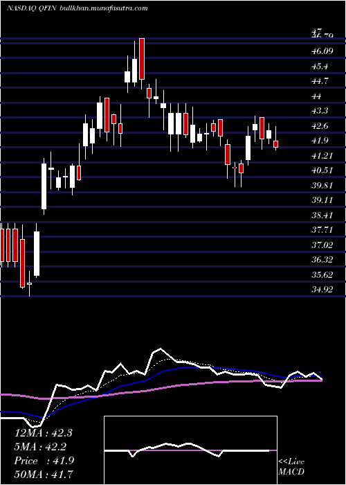The height and width of the screenshot is (485, 346).
Task: Select the 39.11 price axis label
Action: (x=322, y=200)
